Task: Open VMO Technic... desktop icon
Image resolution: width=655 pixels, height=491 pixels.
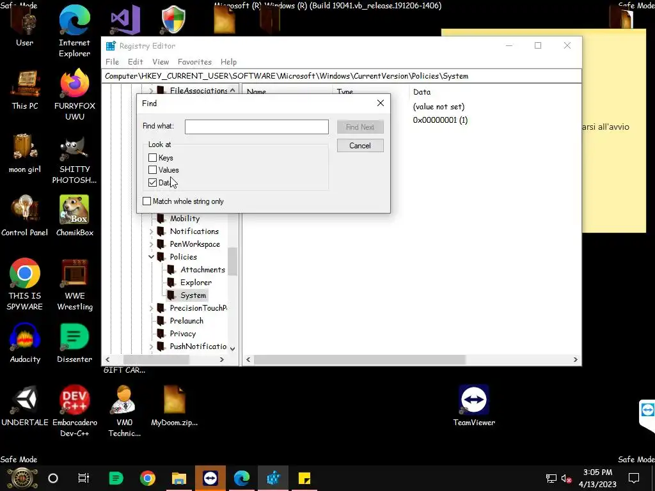Action: (x=124, y=411)
